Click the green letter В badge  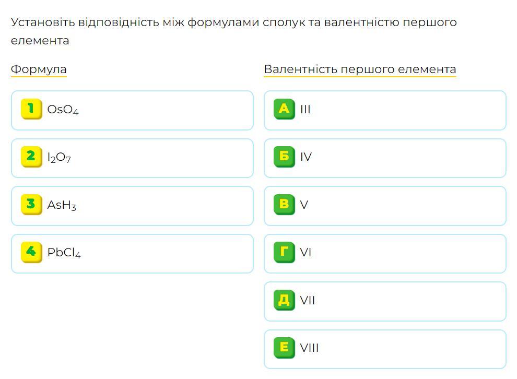284,205
